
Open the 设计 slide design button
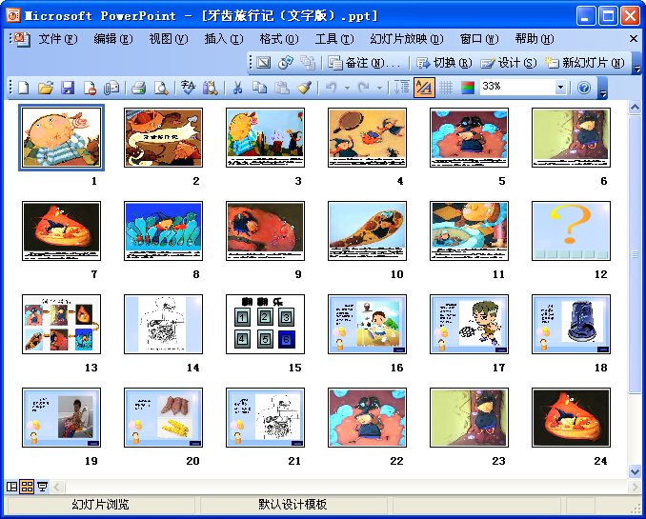[x=509, y=63]
